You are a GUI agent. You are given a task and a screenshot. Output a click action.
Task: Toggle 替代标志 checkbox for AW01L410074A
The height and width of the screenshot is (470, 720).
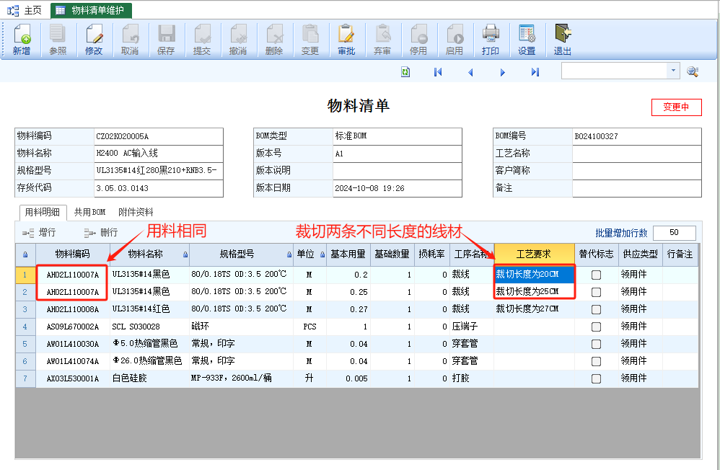point(596,362)
